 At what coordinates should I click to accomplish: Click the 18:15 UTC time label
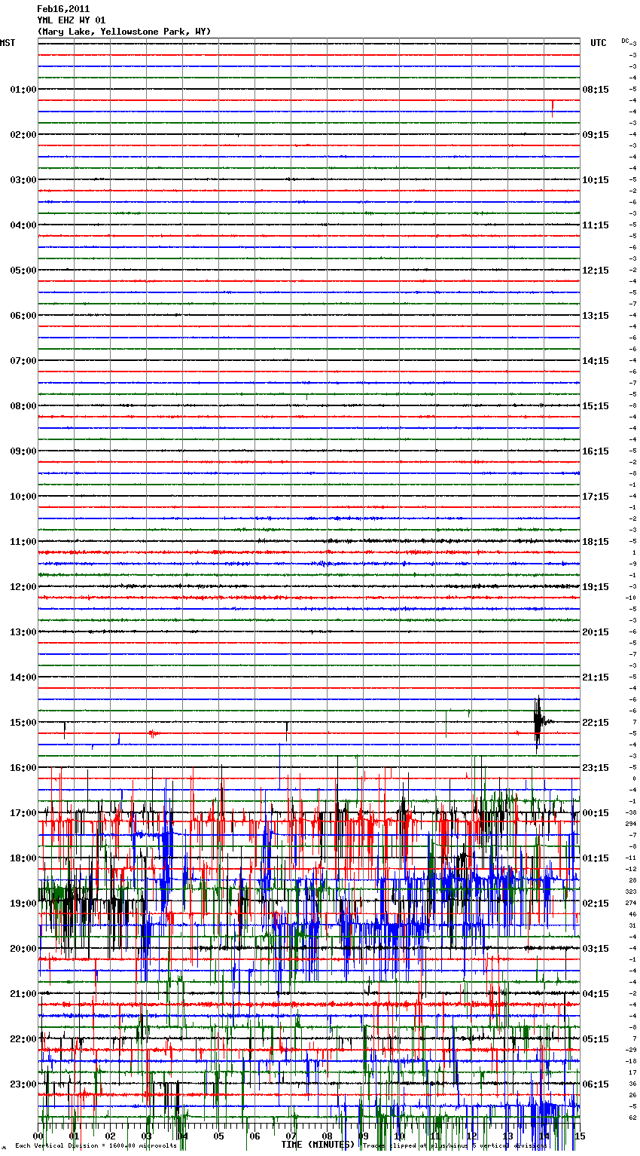596,542
